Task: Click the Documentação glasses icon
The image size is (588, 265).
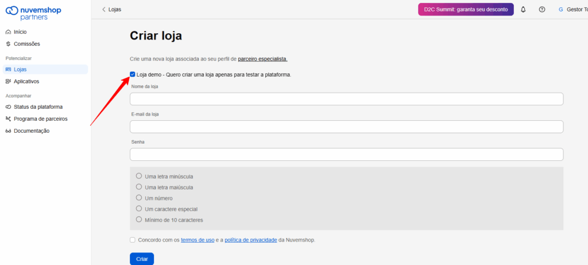Action: point(8,131)
